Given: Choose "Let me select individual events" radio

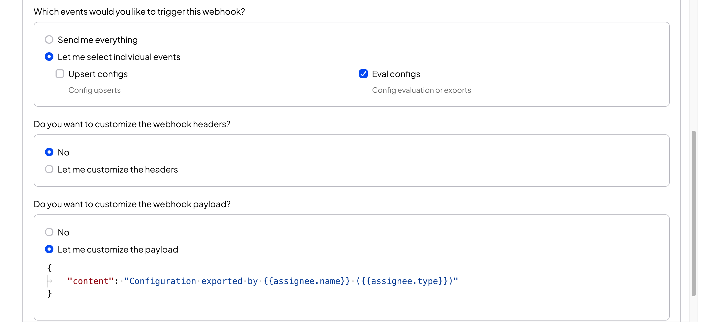Looking at the screenshot, I should [x=49, y=57].
